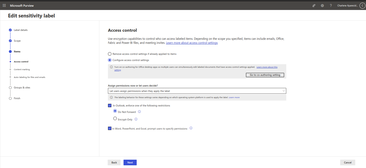The image size is (366, 168).
Task: Go to Items step
Action: pyautogui.click(x=17, y=51)
